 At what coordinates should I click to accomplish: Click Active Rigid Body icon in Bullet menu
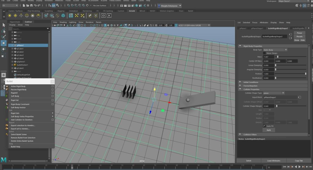pos(7,86)
